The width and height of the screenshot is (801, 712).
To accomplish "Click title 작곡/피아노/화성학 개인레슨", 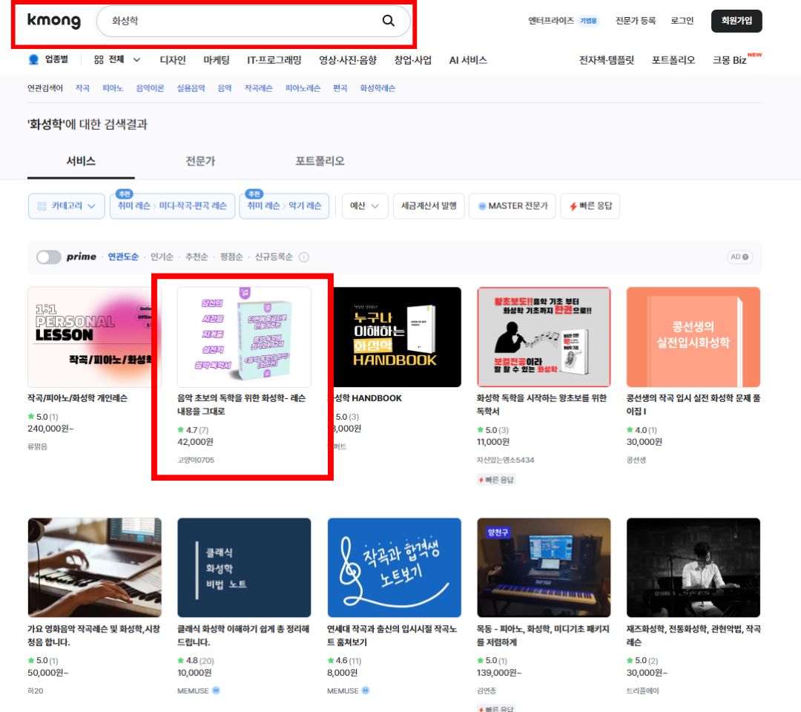I will [x=78, y=398].
